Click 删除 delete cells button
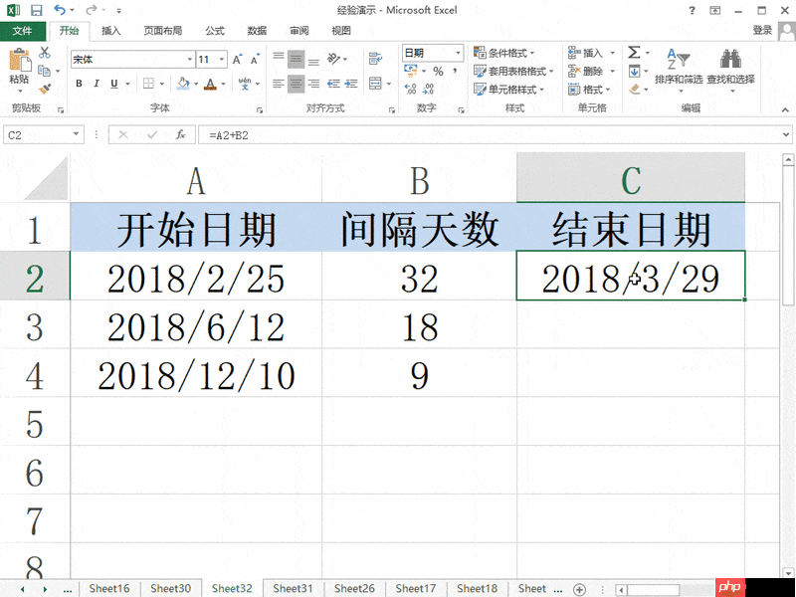This screenshot has width=796, height=597. [585, 71]
